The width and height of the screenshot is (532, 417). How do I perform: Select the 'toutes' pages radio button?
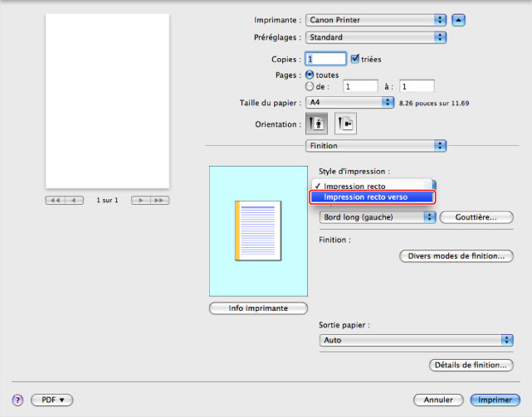tap(310, 75)
